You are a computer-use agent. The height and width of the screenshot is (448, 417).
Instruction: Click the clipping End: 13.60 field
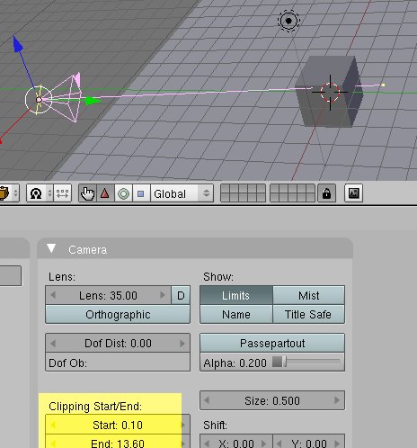pyautogui.click(x=118, y=442)
